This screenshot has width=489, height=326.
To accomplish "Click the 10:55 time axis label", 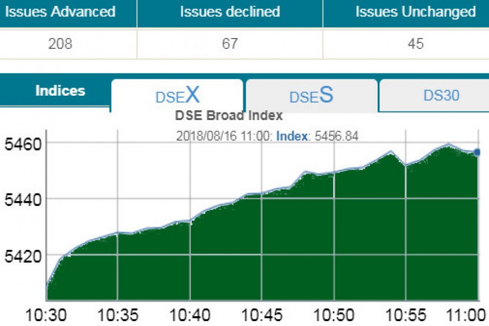I will point(406,315).
